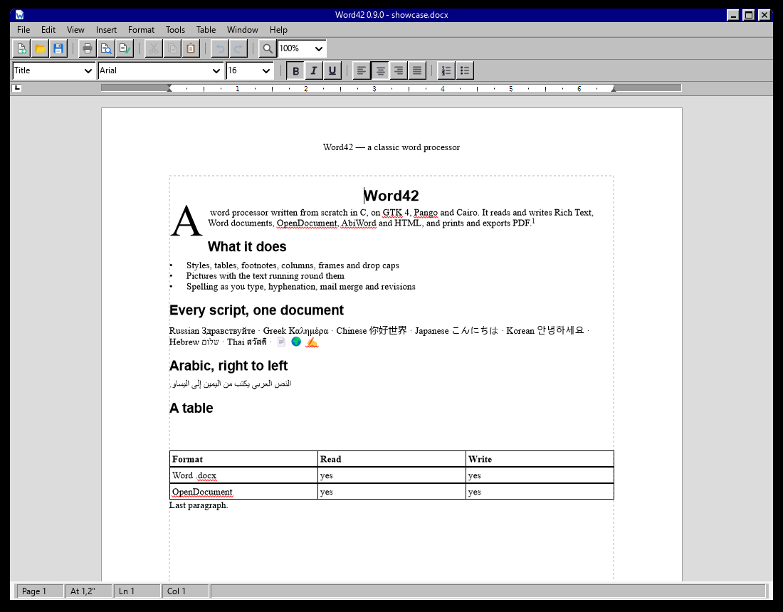Click the 'Ln 1' status bar field
The height and width of the screenshot is (612, 783).
pos(137,591)
